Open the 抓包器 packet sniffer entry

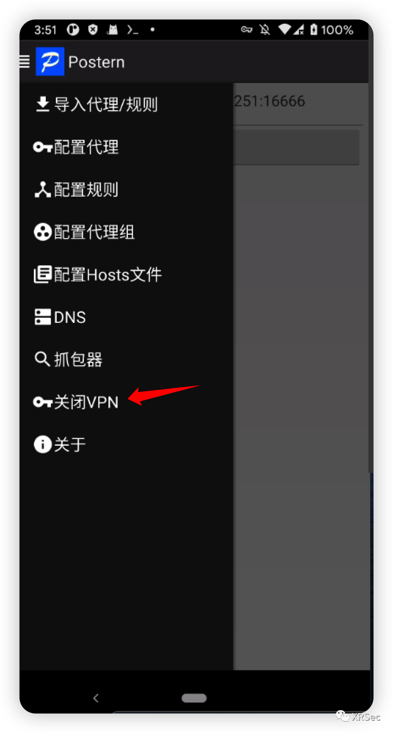click(126, 359)
